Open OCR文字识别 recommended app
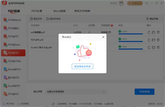 point(85,104)
